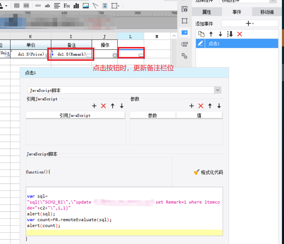This screenshot has height=244, width=284.
Task: Select the ds1.S(Price) cell
Action: coord(31,54)
